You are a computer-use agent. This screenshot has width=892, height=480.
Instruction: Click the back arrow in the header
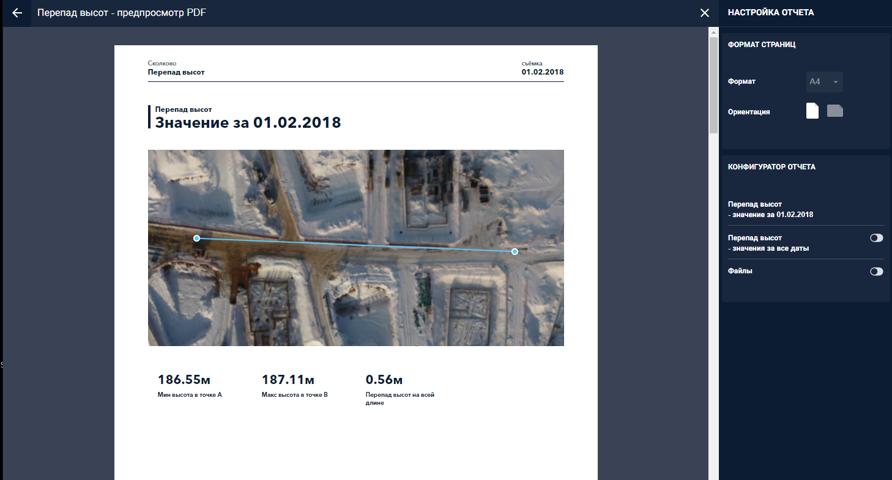[17, 13]
